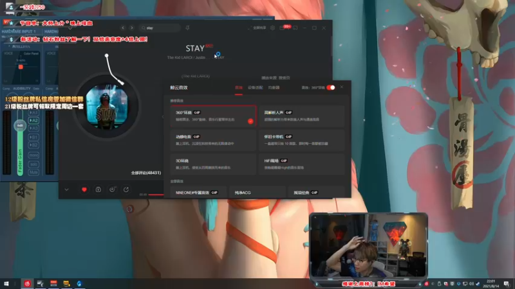Toggle the B2 bus button in Voicemeeter
The height and width of the screenshot is (289, 515).
pos(33,145)
